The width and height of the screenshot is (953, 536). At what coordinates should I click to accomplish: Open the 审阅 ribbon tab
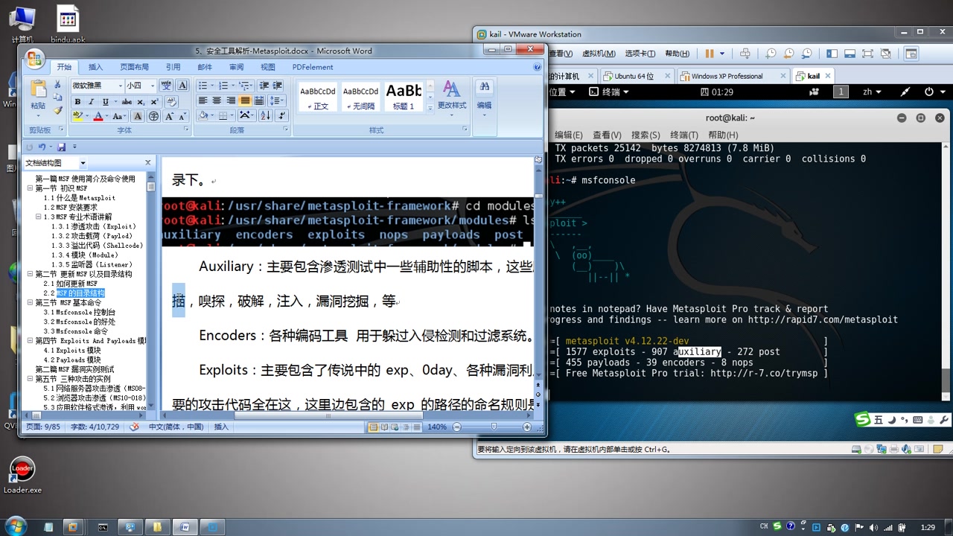tap(237, 67)
